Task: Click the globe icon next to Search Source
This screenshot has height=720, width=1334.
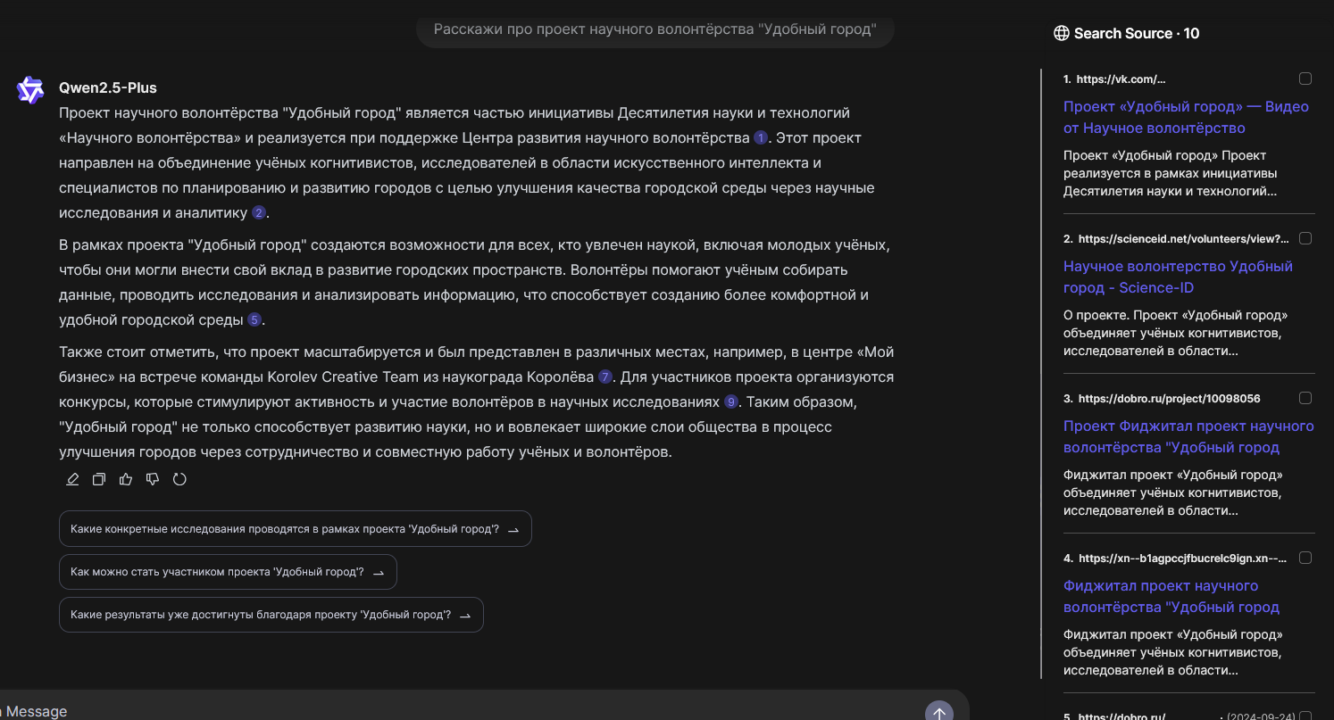Action: (x=1061, y=33)
